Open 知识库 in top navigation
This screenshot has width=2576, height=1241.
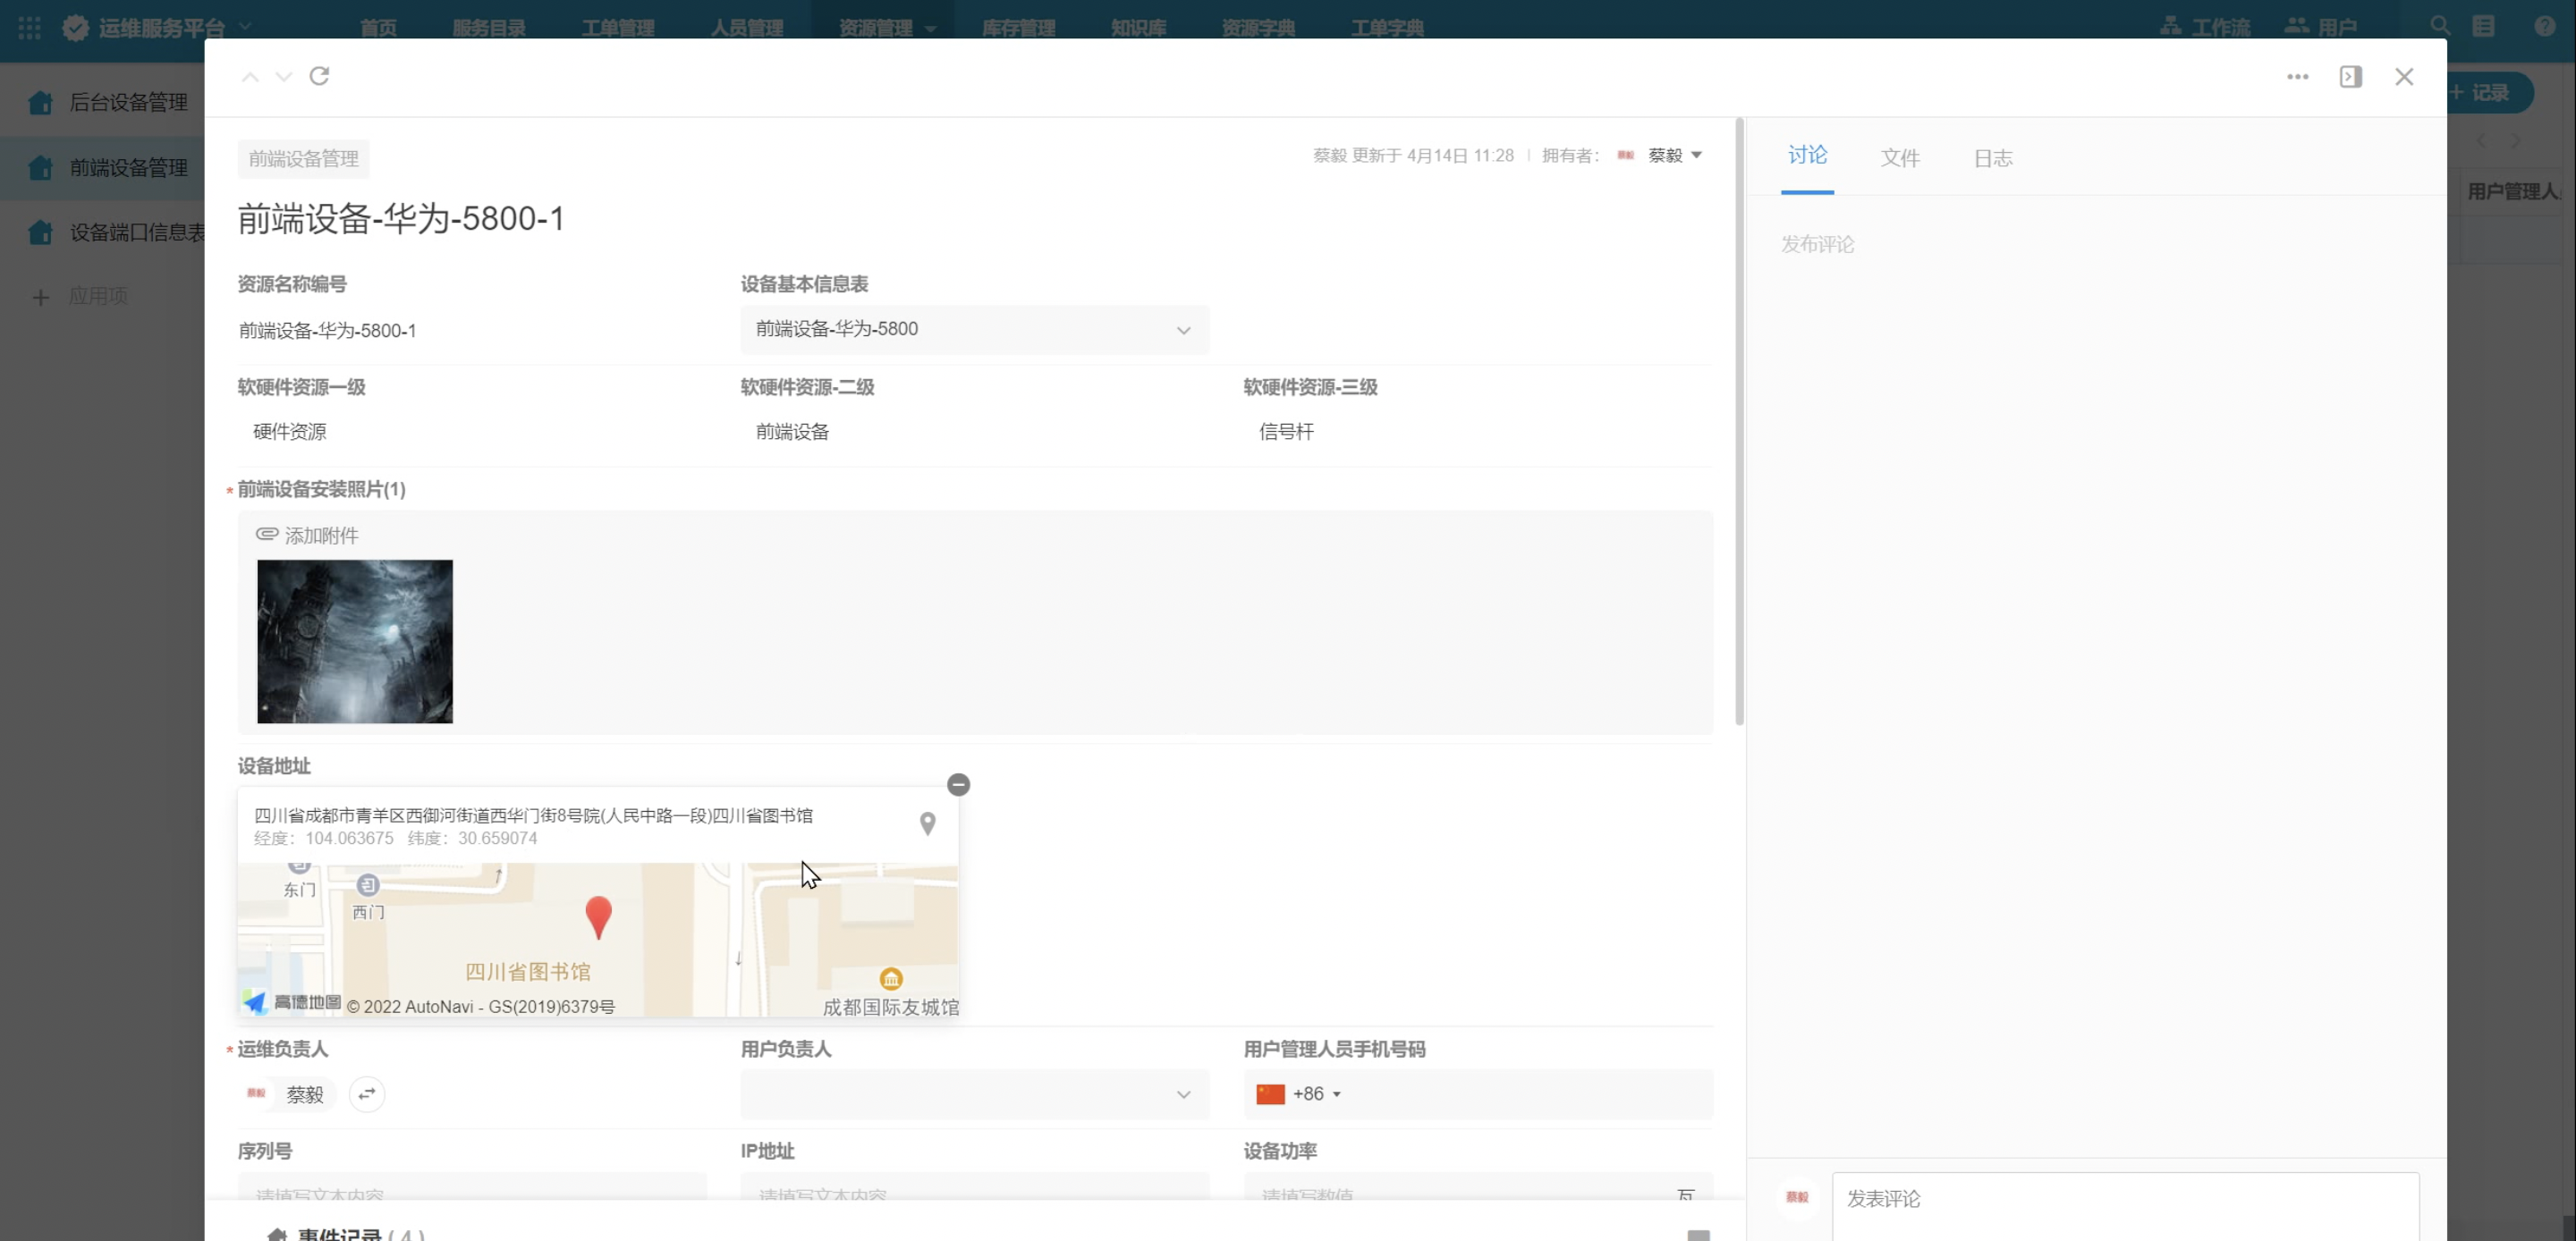[1138, 28]
